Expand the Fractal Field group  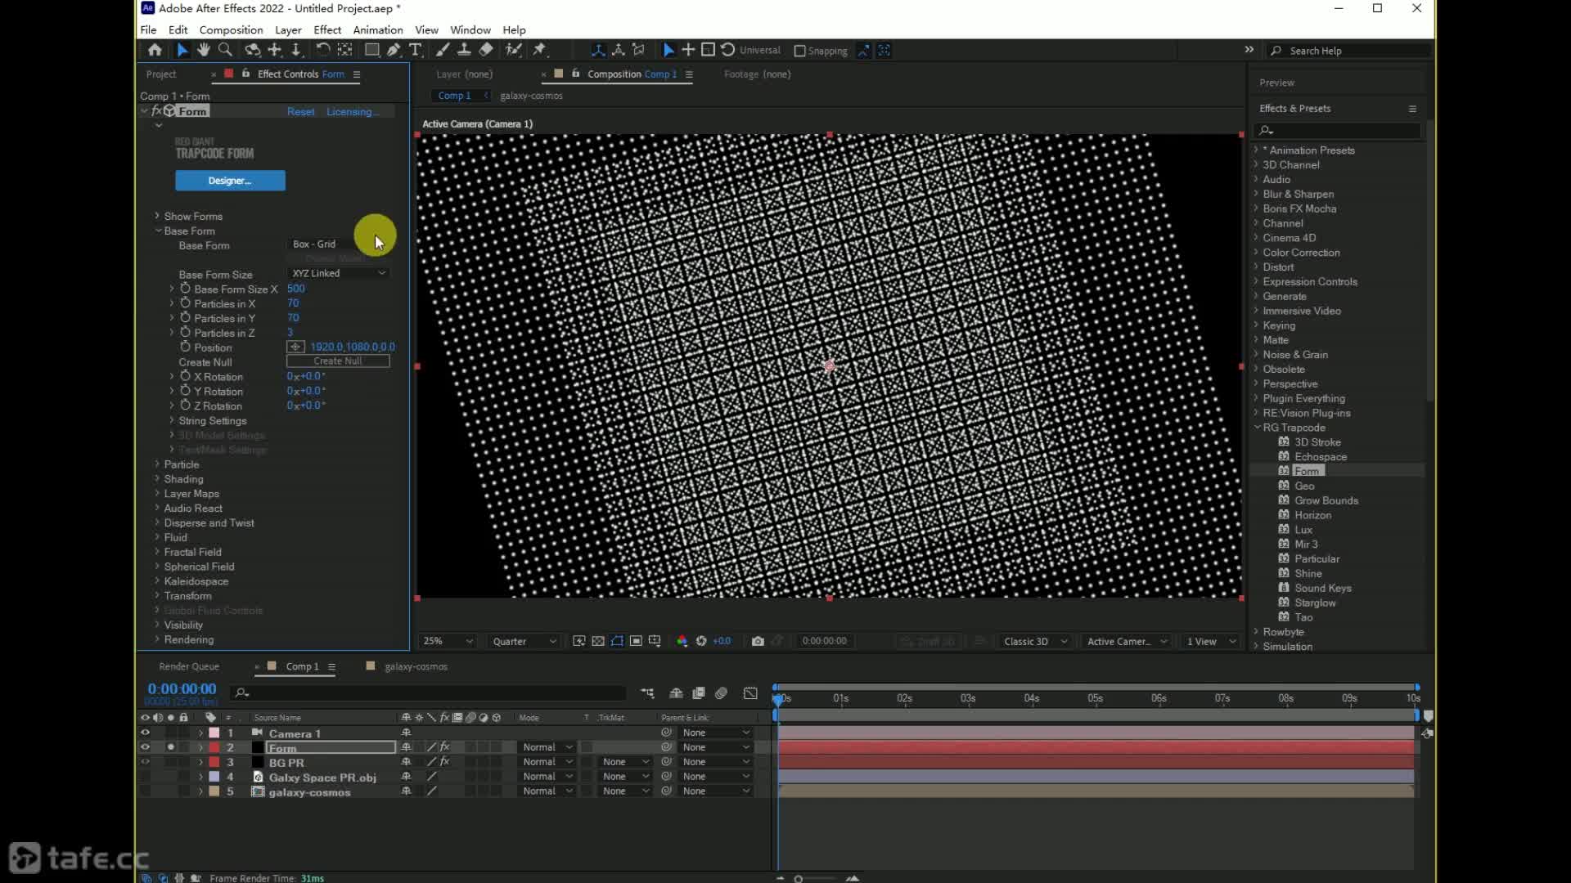pos(157,552)
